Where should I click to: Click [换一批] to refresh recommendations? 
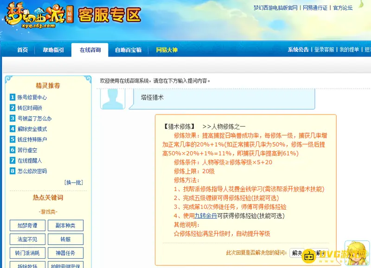pos(74,182)
